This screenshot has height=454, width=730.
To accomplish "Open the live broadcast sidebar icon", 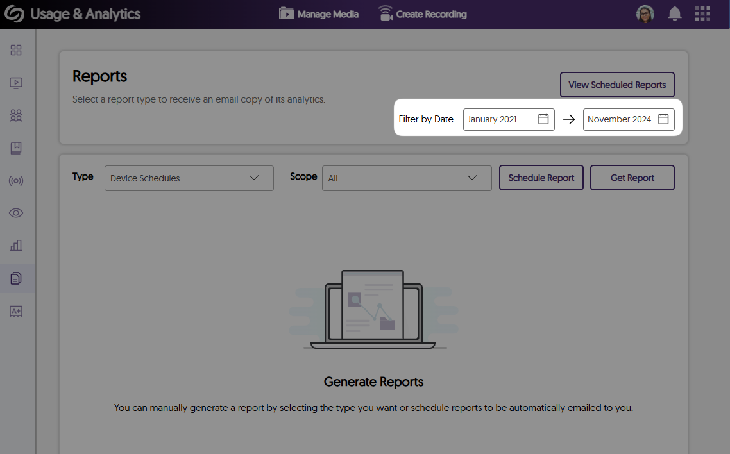I will [x=16, y=180].
